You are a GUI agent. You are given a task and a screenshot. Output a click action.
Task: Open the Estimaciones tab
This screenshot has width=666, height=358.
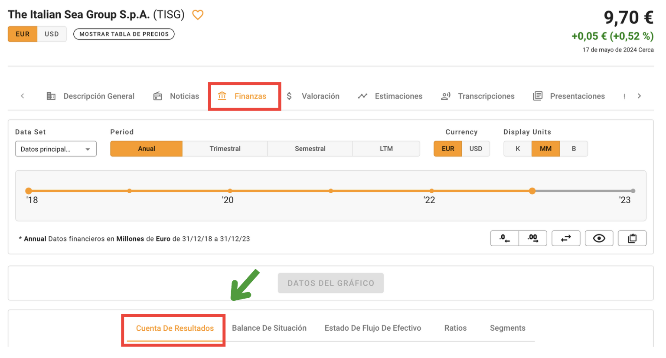pyautogui.click(x=390, y=96)
